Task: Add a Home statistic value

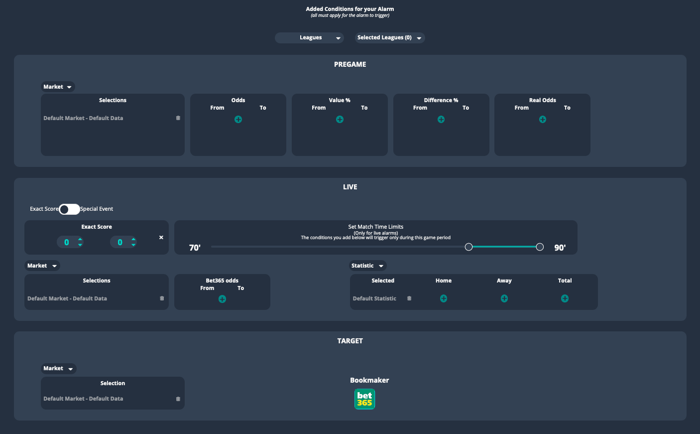Action: 443,298
